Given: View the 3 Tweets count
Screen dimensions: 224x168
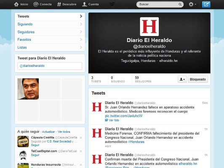Looking at the screenshot, I should pos(96,79).
